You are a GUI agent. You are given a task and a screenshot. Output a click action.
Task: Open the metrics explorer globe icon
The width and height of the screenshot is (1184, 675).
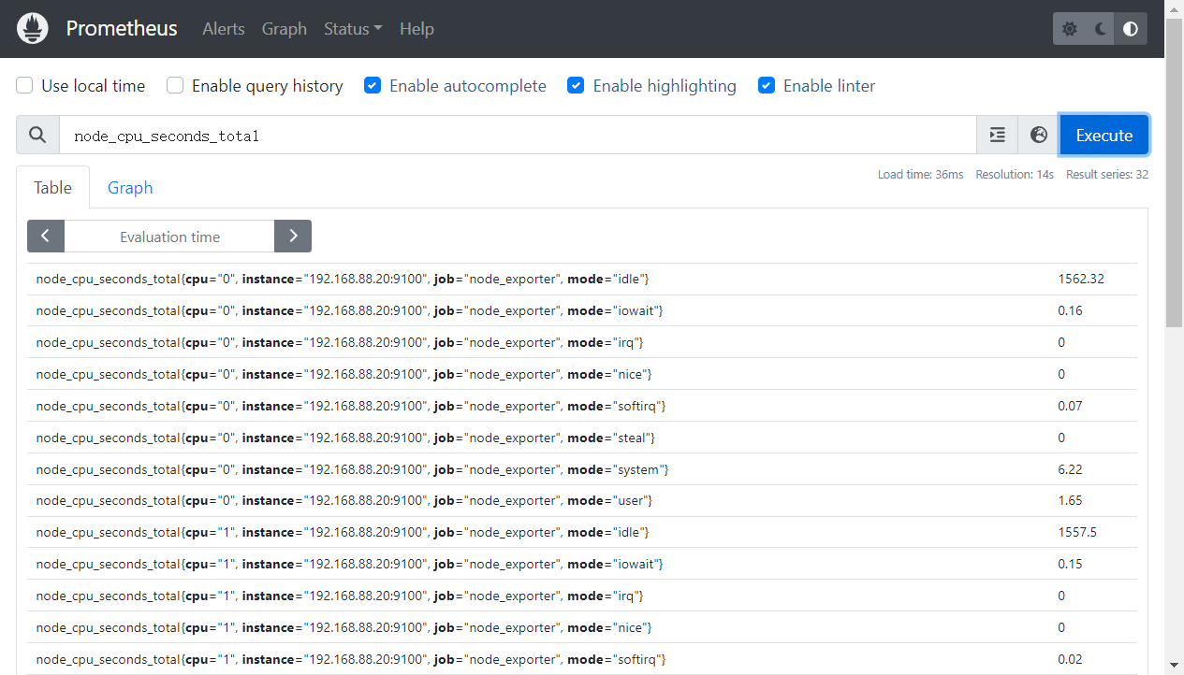1038,136
